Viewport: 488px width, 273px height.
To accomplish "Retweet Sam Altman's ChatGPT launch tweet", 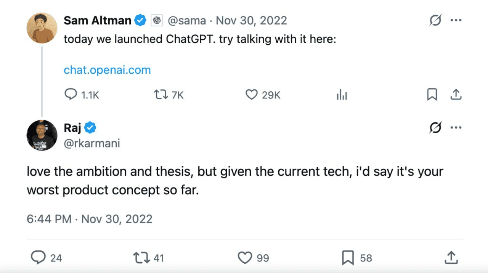I will [161, 94].
